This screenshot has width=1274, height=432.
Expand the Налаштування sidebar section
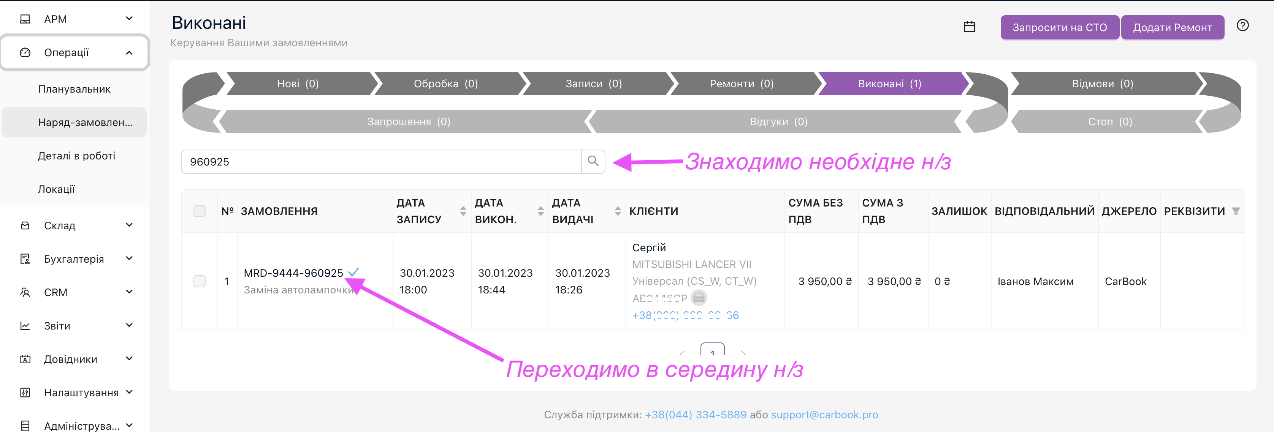coord(129,393)
